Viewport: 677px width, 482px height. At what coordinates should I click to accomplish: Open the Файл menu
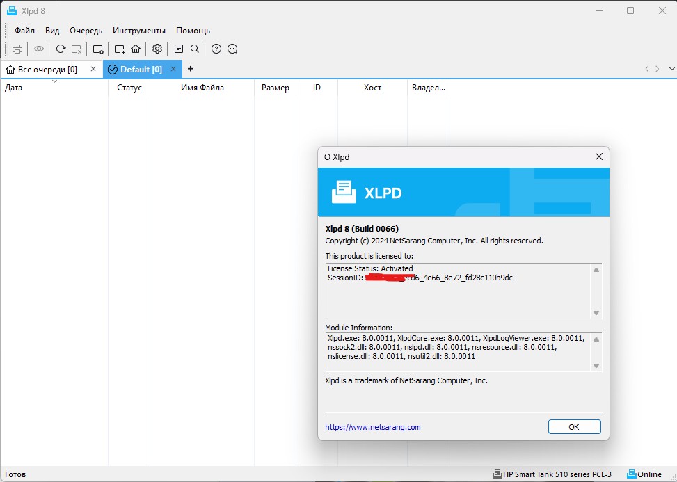pyautogui.click(x=24, y=31)
